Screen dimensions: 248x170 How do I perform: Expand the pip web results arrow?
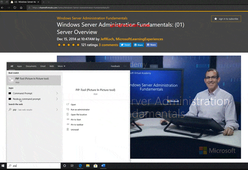[57, 109]
